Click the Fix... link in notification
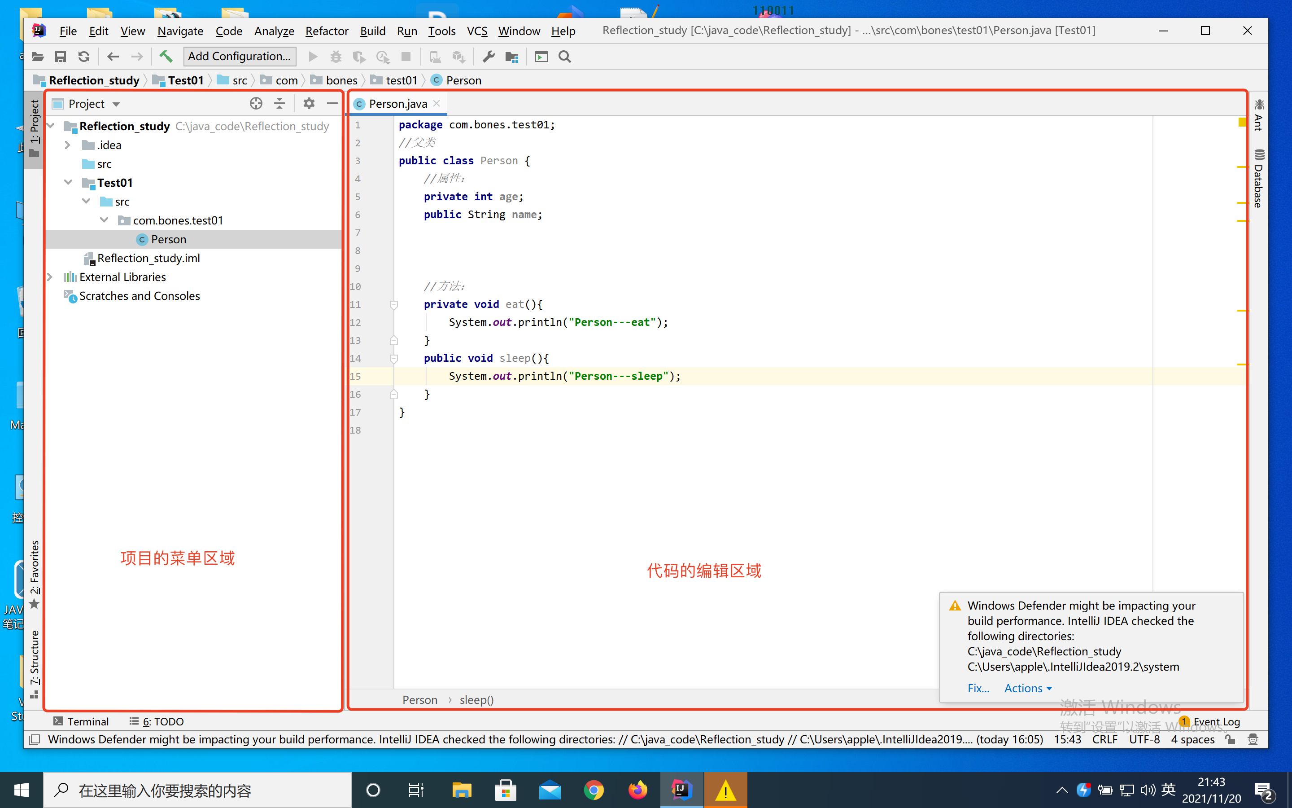Viewport: 1292px width, 808px height. click(978, 688)
